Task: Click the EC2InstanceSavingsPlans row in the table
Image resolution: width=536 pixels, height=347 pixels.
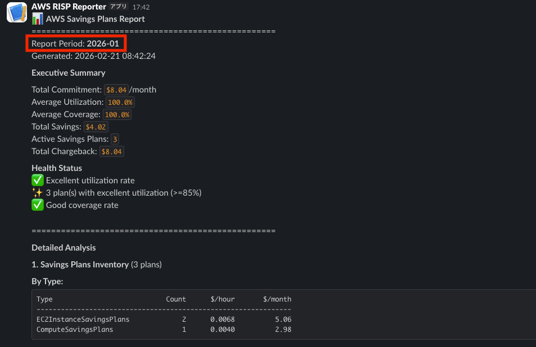Action: (83, 320)
